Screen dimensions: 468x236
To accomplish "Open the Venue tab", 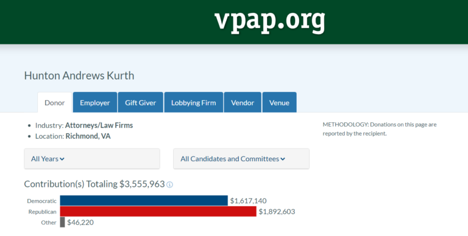I will (x=279, y=103).
